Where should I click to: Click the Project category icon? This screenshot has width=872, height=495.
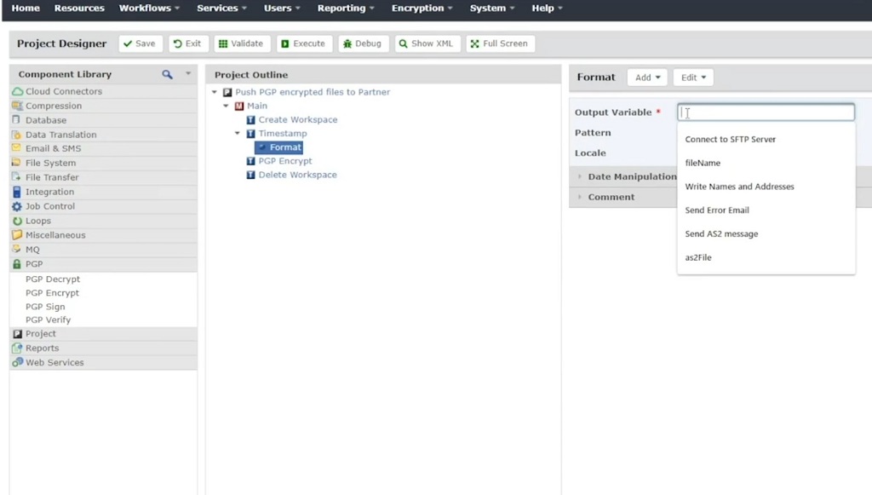(17, 334)
